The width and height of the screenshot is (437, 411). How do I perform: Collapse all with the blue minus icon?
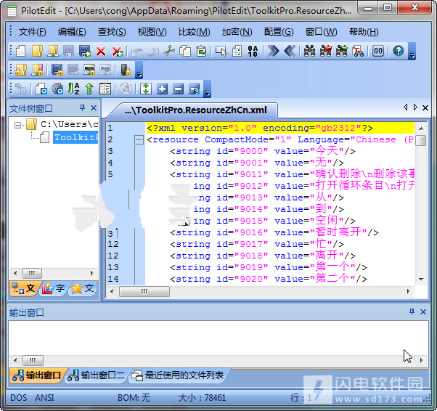pos(179,89)
